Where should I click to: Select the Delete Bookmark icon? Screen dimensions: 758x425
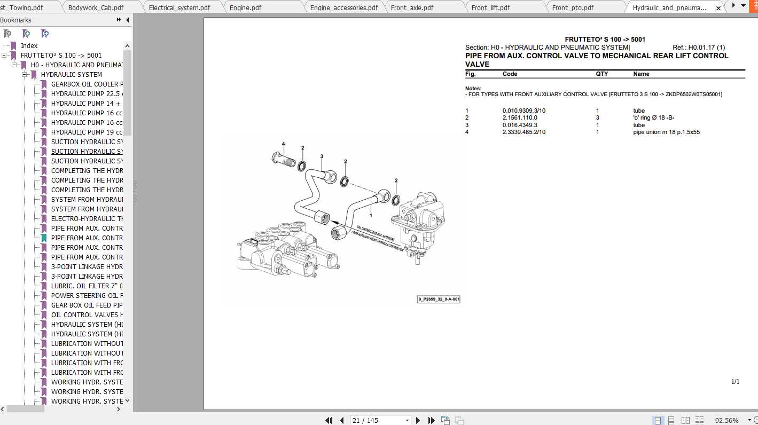coord(7,33)
